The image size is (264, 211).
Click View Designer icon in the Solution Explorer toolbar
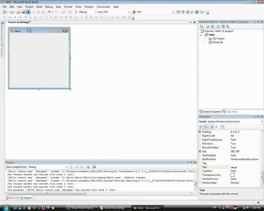[223, 26]
